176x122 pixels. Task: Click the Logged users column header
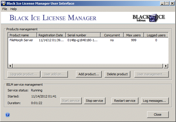156,35
